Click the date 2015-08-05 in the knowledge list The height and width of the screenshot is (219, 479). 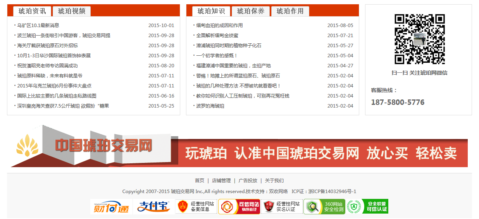click(x=340, y=26)
